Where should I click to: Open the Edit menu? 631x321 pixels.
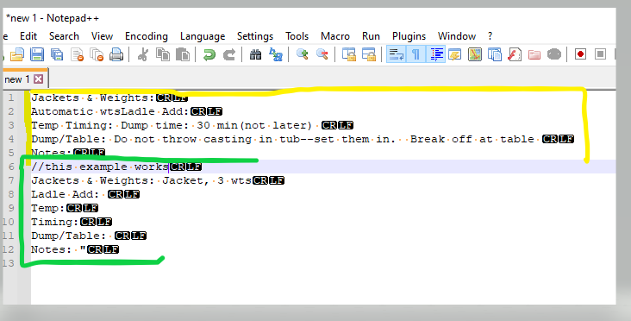[x=28, y=36]
